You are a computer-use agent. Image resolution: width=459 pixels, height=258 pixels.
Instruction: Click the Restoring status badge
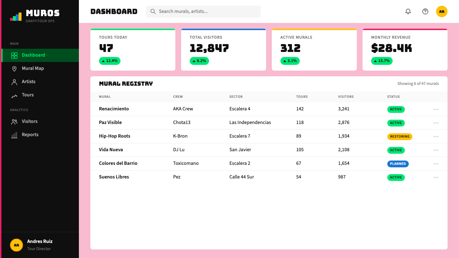click(x=400, y=137)
